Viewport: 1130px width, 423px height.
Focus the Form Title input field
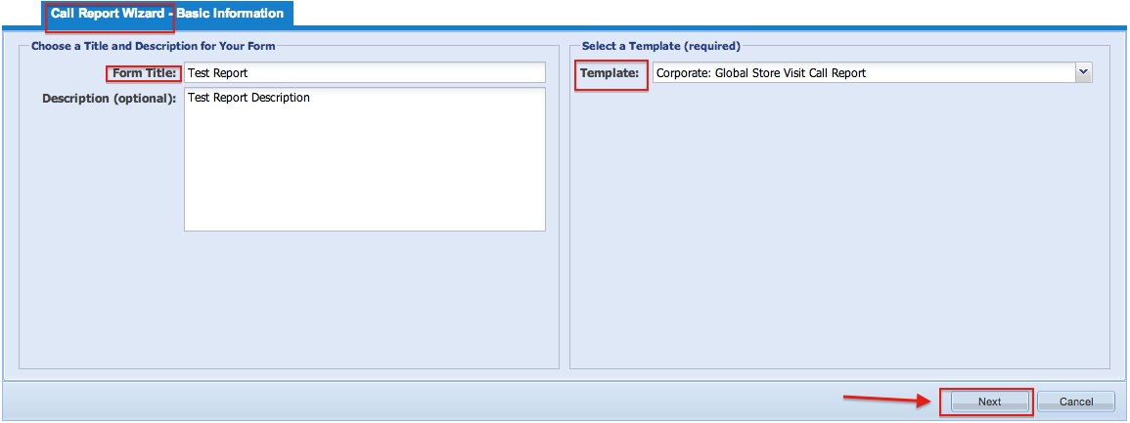click(x=364, y=72)
